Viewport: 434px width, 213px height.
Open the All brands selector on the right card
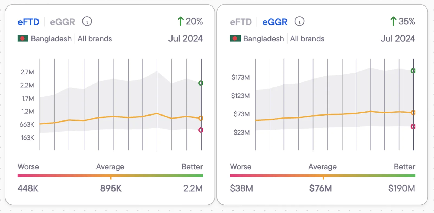307,38
